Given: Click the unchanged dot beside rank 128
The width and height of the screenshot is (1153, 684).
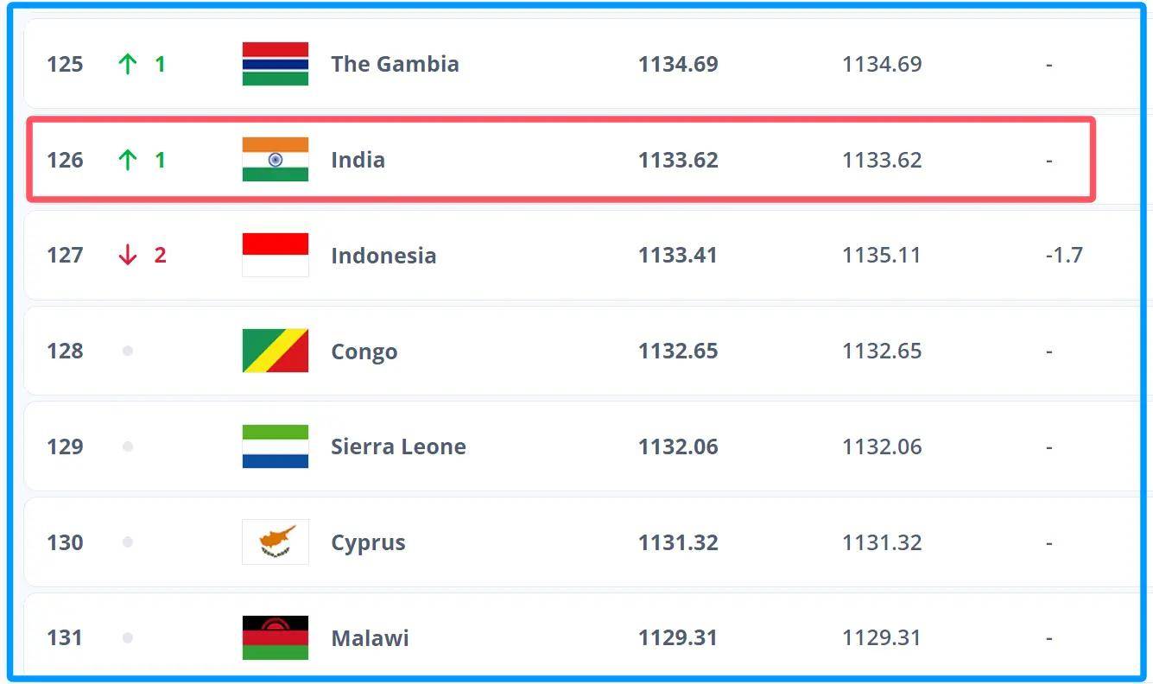Looking at the screenshot, I should [x=128, y=351].
